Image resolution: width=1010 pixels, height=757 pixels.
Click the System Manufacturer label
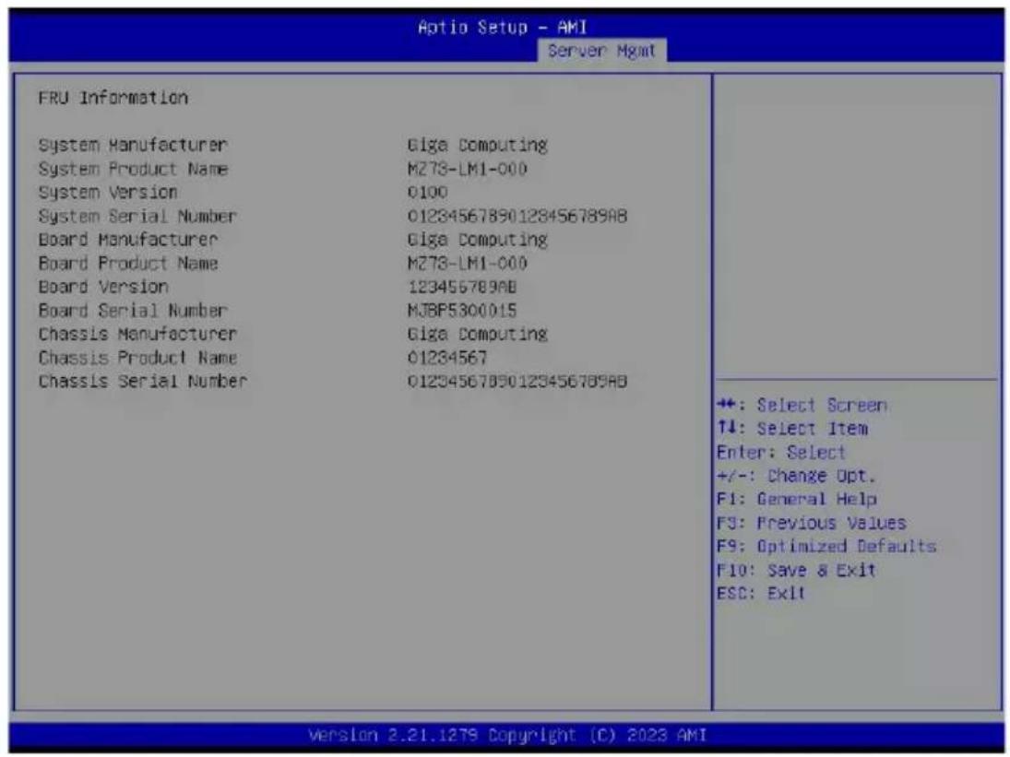click(x=133, y=145)
